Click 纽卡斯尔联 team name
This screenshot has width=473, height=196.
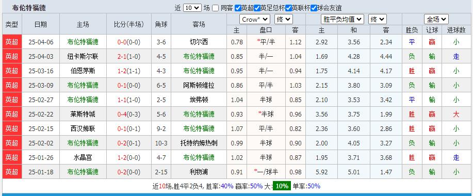pos(83,56)
